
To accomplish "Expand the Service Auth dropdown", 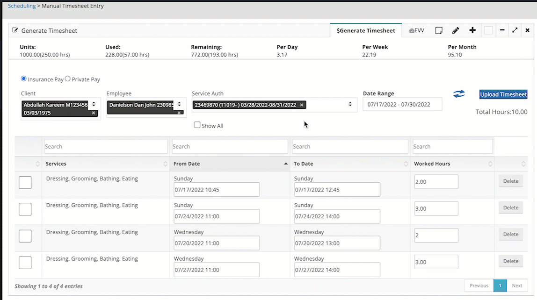I will coord(350,105).
